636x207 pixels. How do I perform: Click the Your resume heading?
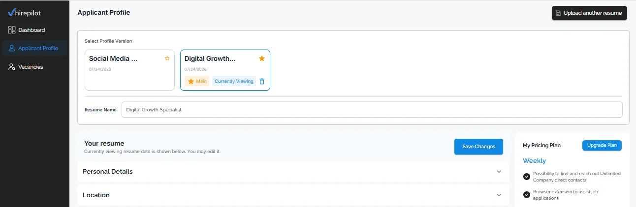click(104, 143)
